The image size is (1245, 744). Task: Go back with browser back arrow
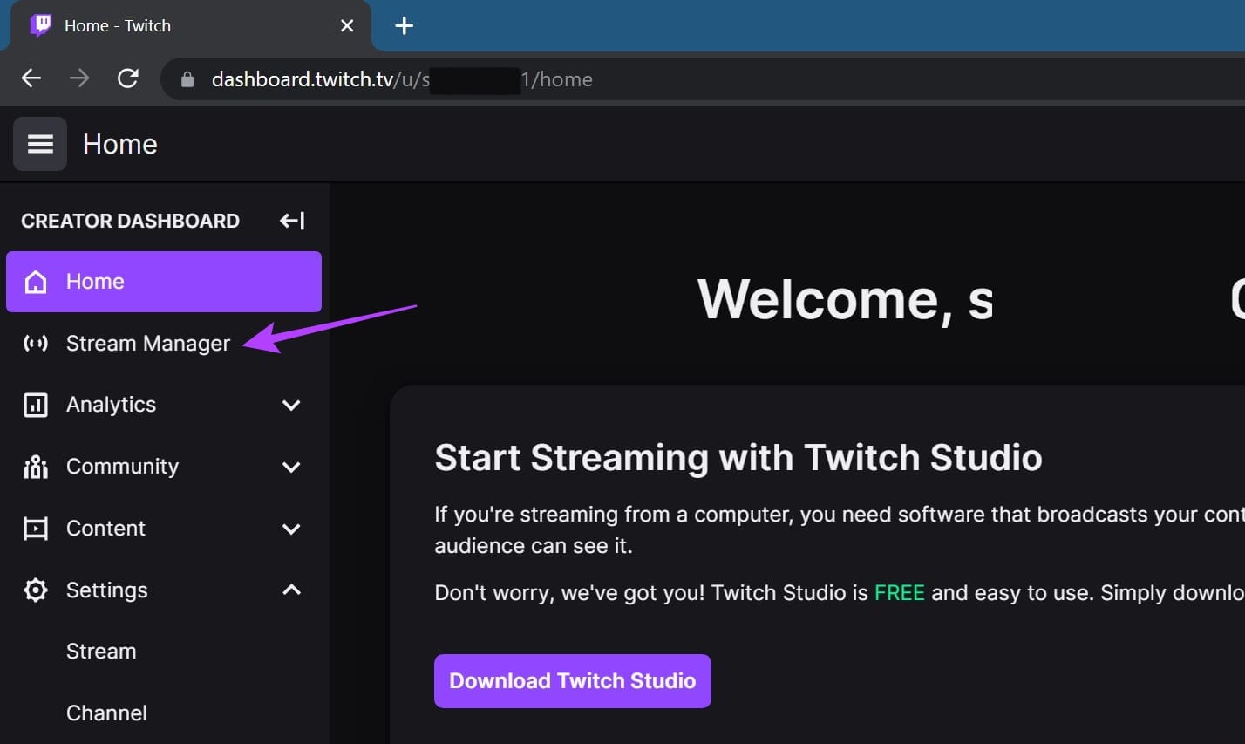pyautogui.click(x=31, y=79)
